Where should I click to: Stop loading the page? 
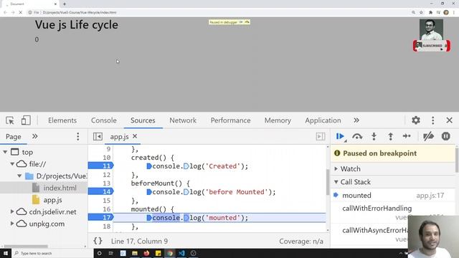point(20,13)
